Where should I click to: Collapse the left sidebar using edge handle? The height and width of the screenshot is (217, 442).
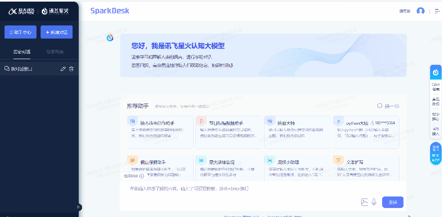[x=79, y=208]
